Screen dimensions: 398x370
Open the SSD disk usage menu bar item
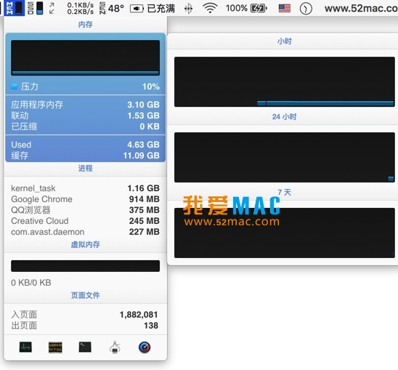pyautogui.click(x=35, y=8)
